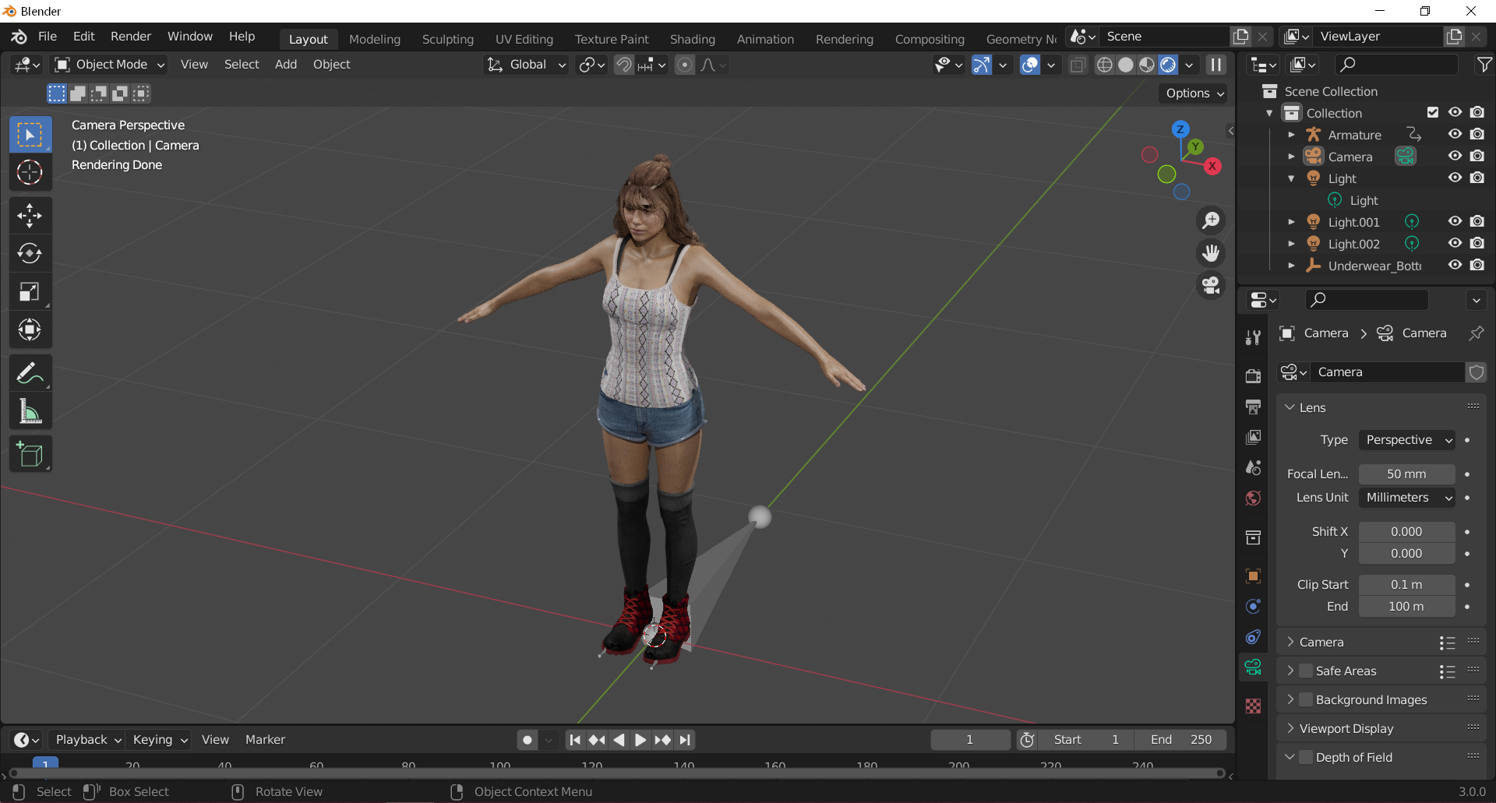Viewport: 1496px width, 803px height.
Task: Open the viewport Add menu
Action: 286,65
